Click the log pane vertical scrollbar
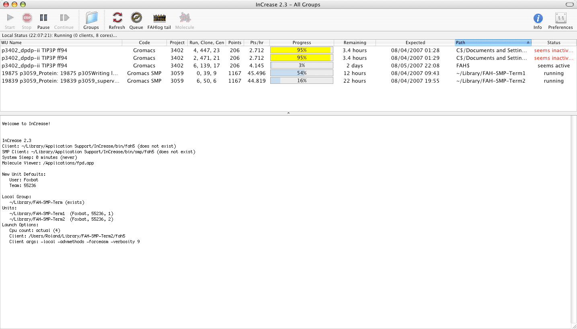 pyautogui.click(x=574, y=219)
